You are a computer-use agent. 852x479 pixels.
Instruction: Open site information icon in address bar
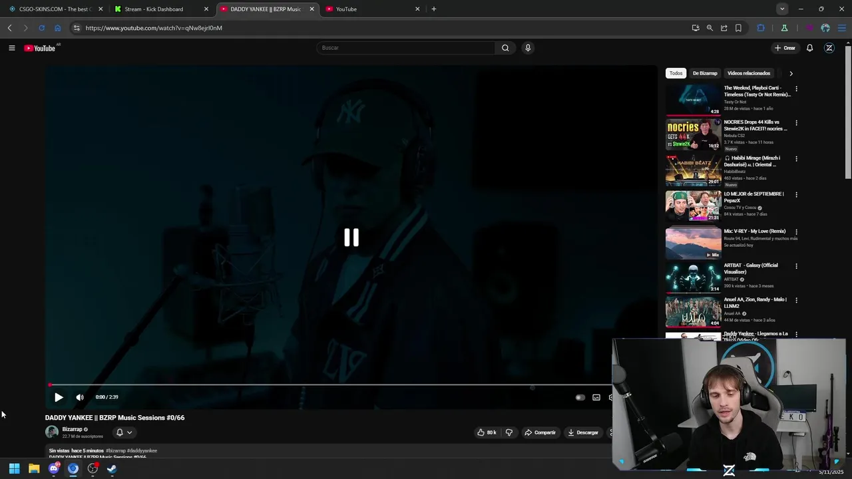(77, 28)
